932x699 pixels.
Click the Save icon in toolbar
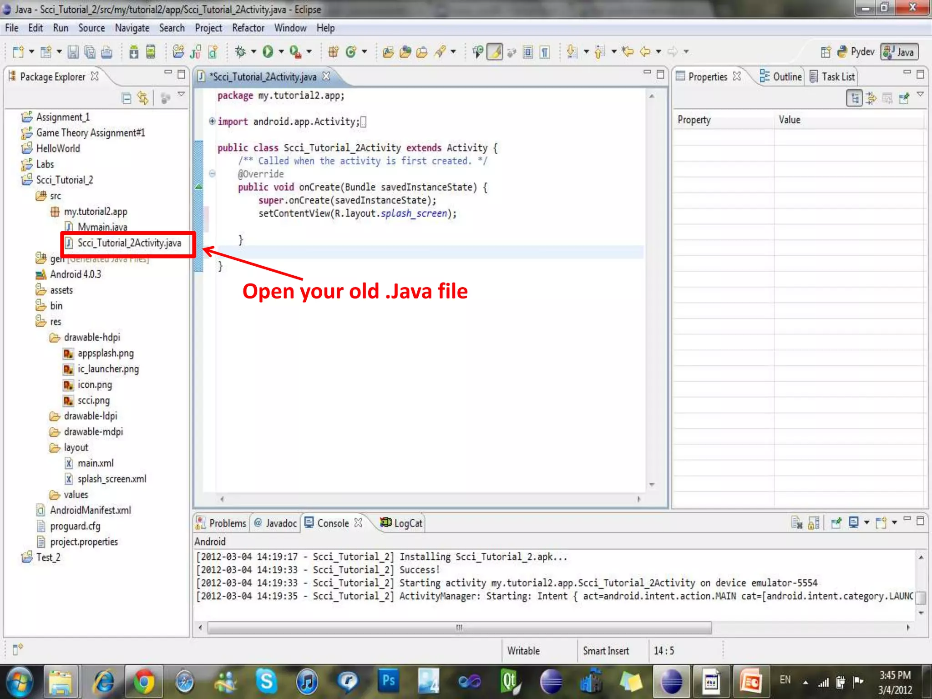click(73, 52)
